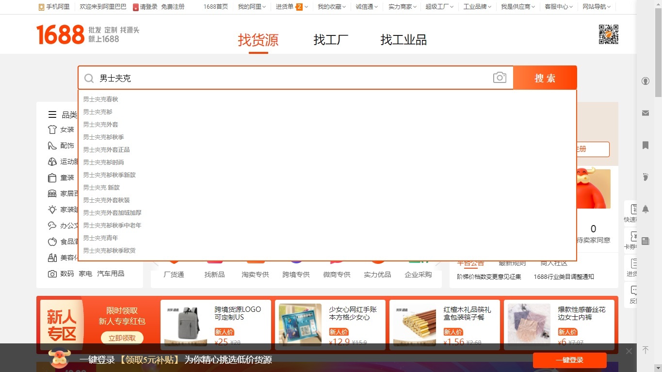Click the bell notification icon

(x=646, y=209)
